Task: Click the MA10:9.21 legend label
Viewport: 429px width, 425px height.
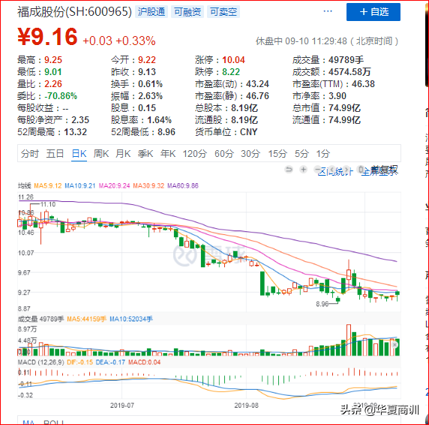Action: [x=80, y=185]
